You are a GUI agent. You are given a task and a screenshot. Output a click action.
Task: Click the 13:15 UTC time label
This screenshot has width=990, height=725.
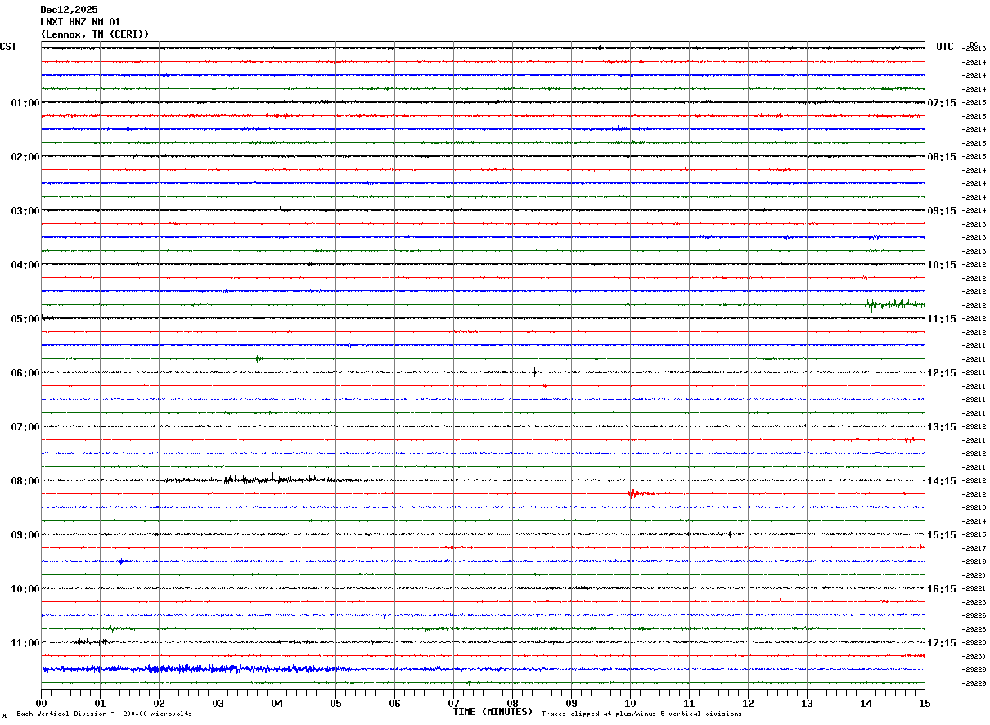click(x=942, y=427)
